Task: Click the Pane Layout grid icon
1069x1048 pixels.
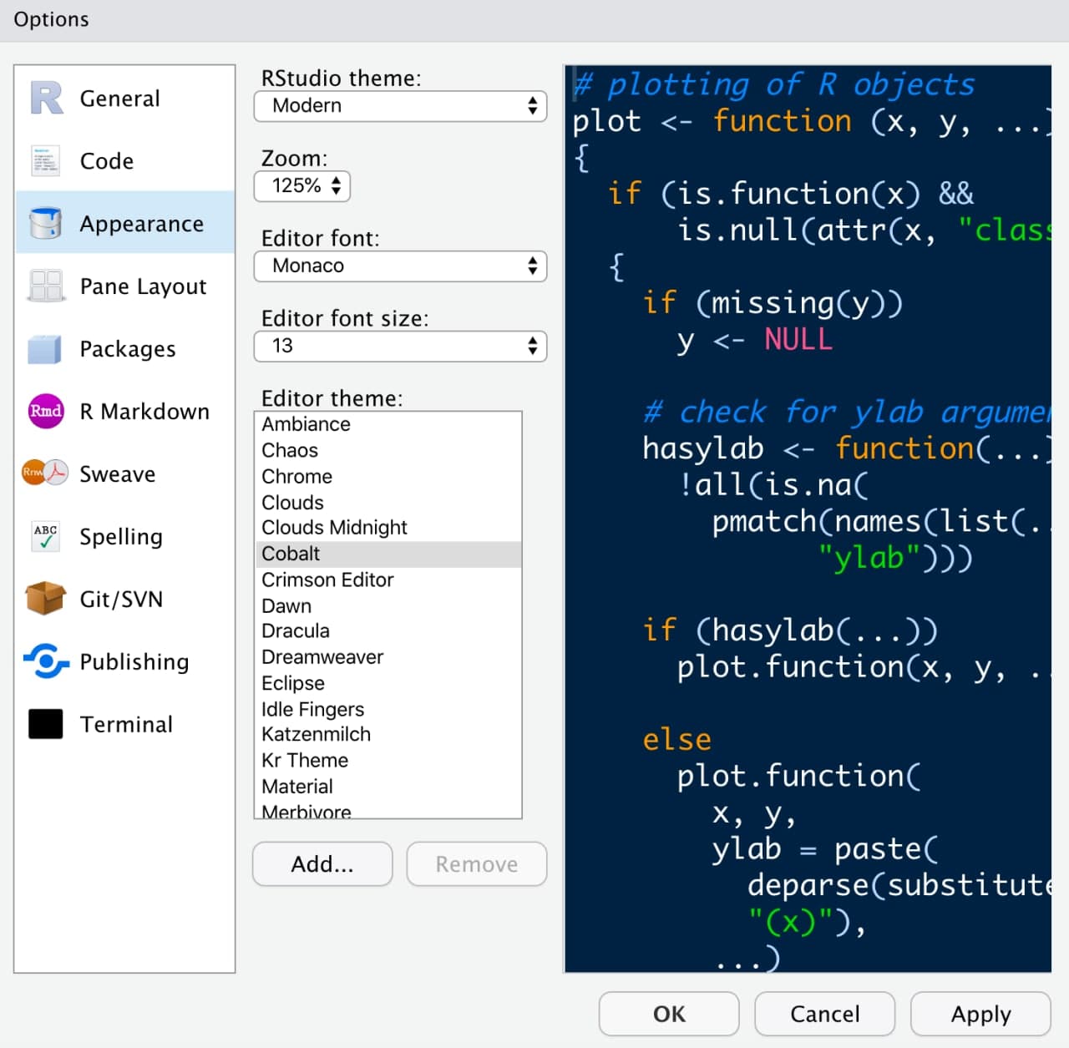Action: click(x=46, y=286)
